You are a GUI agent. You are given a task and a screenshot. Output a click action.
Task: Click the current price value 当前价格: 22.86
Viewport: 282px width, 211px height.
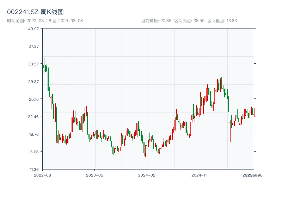[156, 21]
